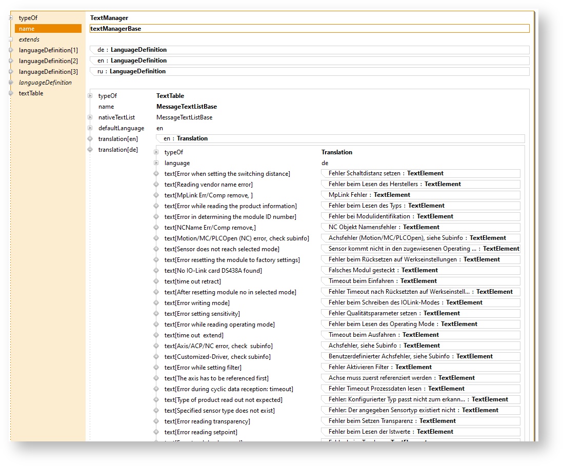Open the 'MpLink Fehler' TextElement box
563x466 pixels.
420,195
